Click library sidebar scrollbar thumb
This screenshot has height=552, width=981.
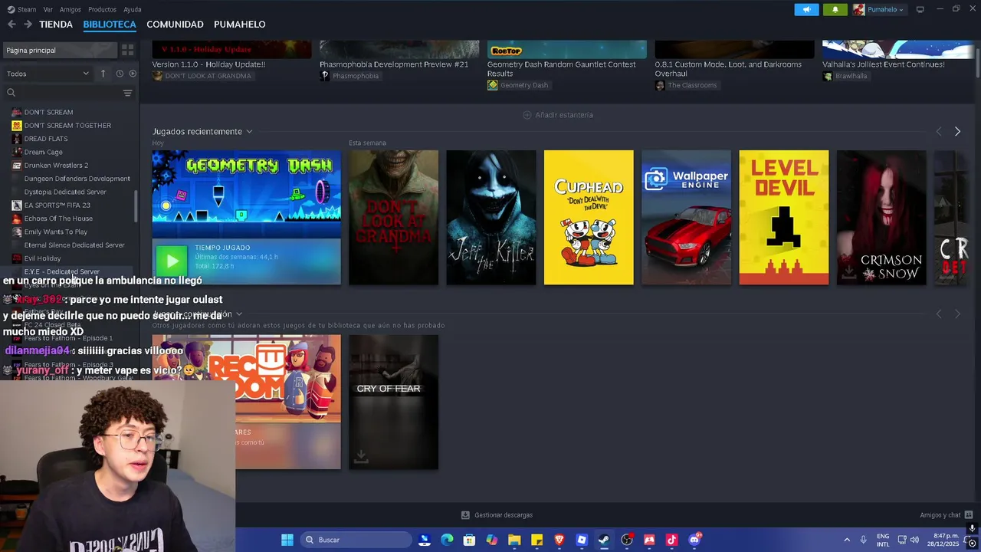(136, 205)
